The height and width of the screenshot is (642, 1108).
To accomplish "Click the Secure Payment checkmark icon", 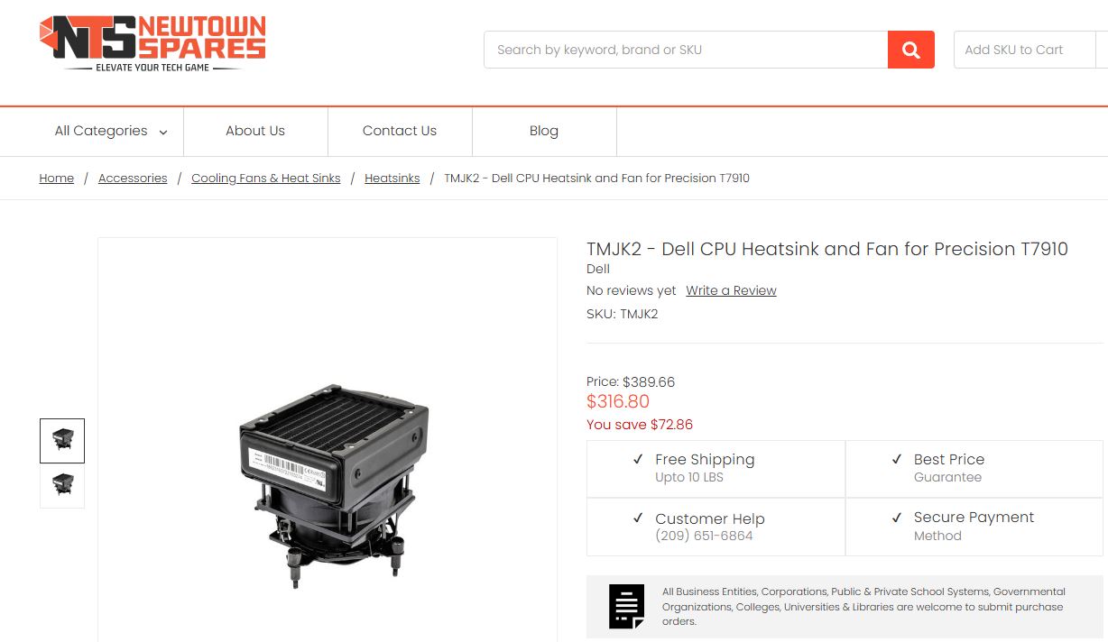I will point(897,518).
